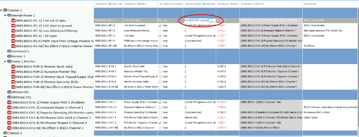
Task: Click FM icon of P/S Monitor Fails Valid
Action: (x=9, y=118)
